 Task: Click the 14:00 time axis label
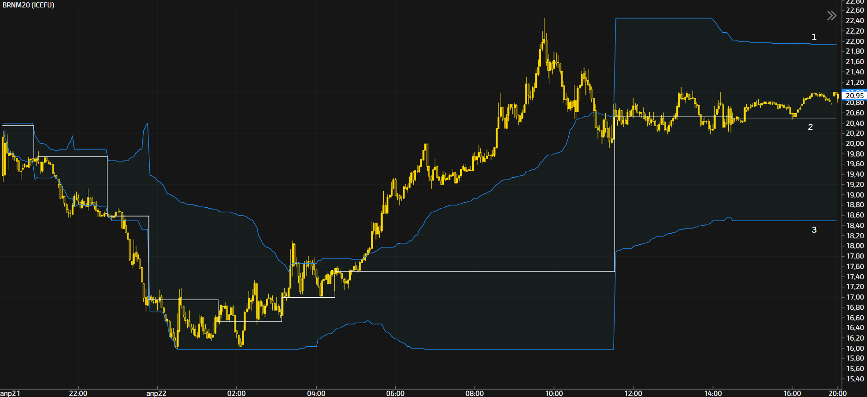click(x=713, y=393)
